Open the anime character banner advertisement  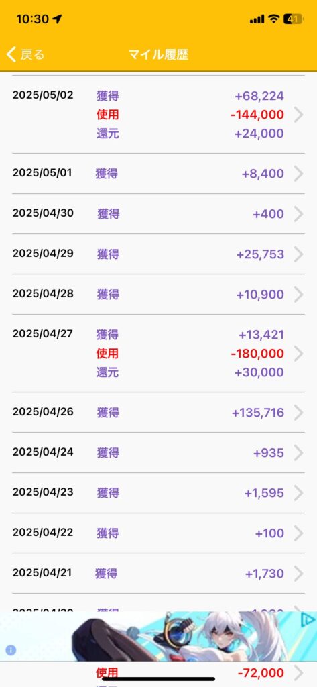158,636
